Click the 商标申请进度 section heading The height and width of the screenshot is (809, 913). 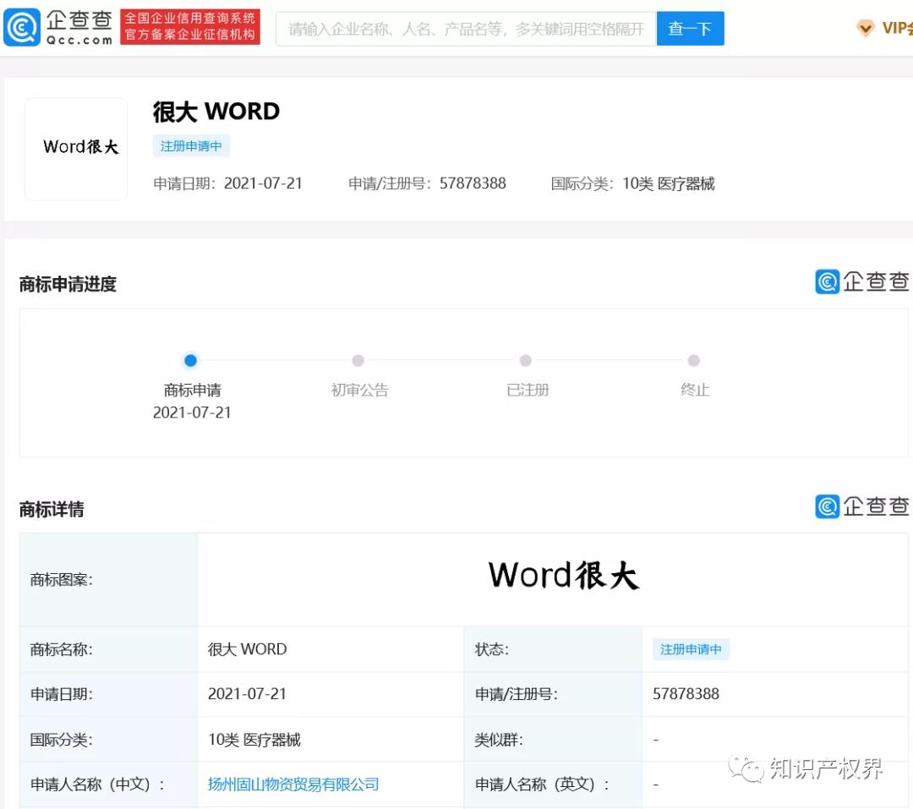68,284
